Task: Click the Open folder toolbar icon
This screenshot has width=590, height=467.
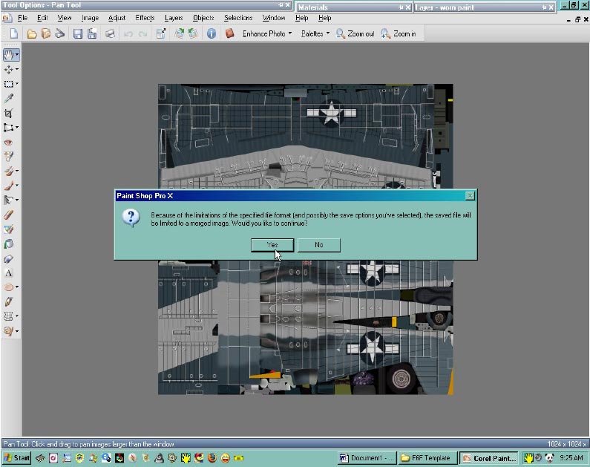Action: [x=32, y=33]
